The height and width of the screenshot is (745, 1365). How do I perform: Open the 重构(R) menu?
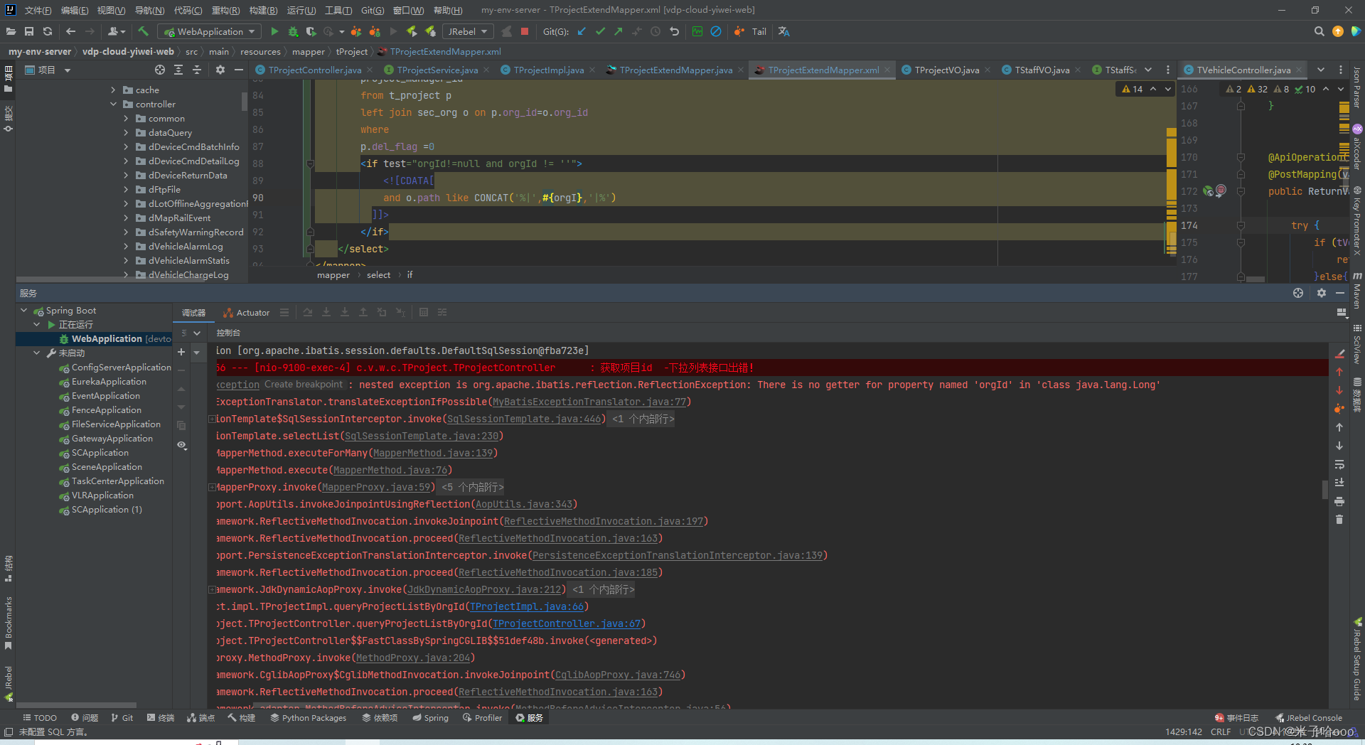click(226, 10)
